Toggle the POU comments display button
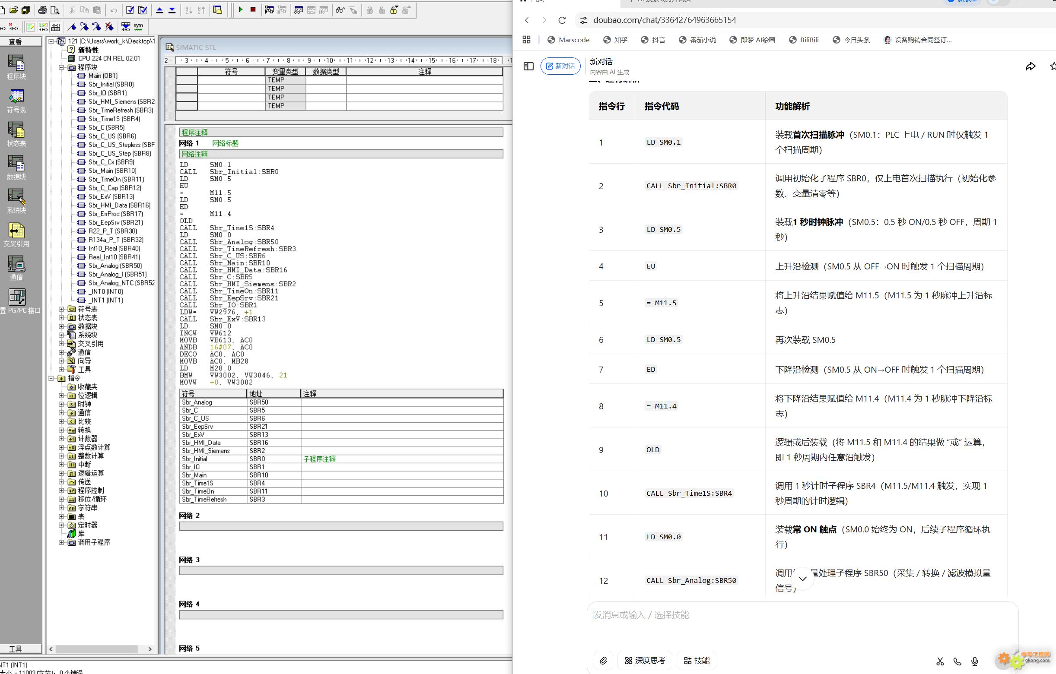 [x=30, y=27]
